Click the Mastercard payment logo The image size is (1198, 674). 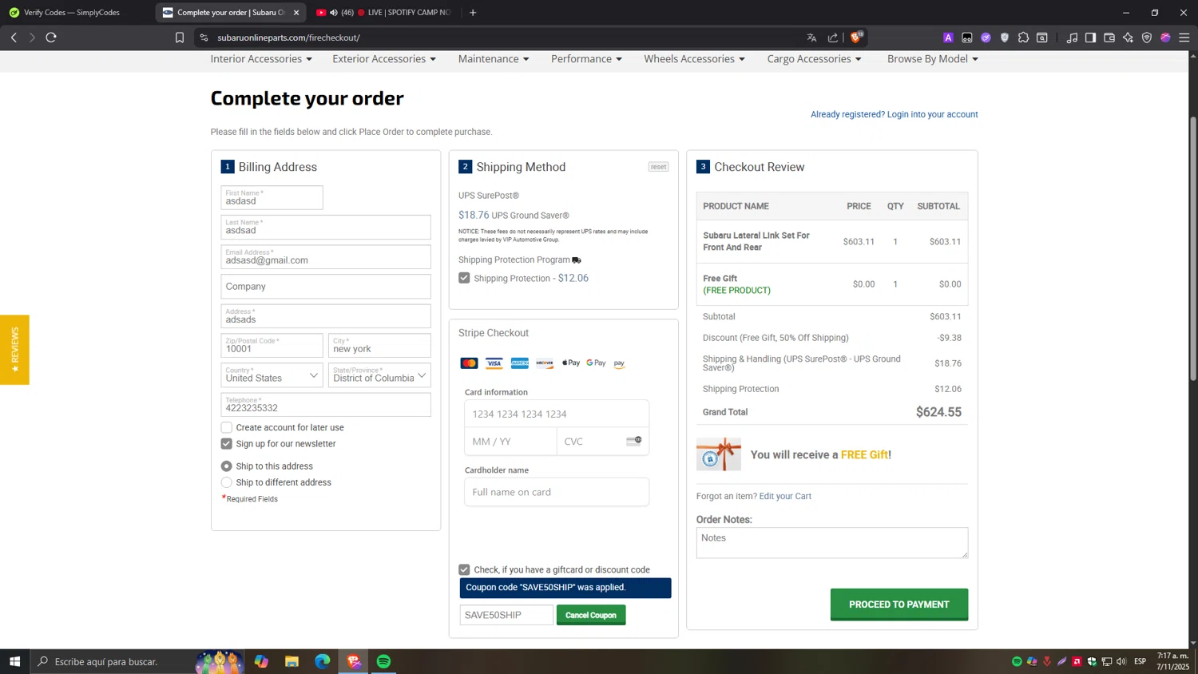click(x=469, y=363)
